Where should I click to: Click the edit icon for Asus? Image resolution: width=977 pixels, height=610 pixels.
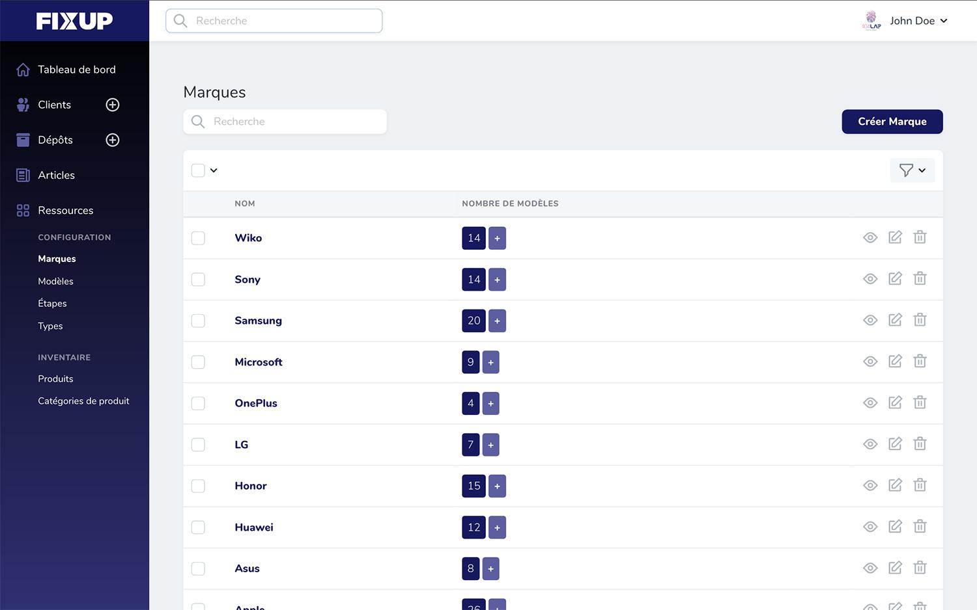tap(895, 568)
